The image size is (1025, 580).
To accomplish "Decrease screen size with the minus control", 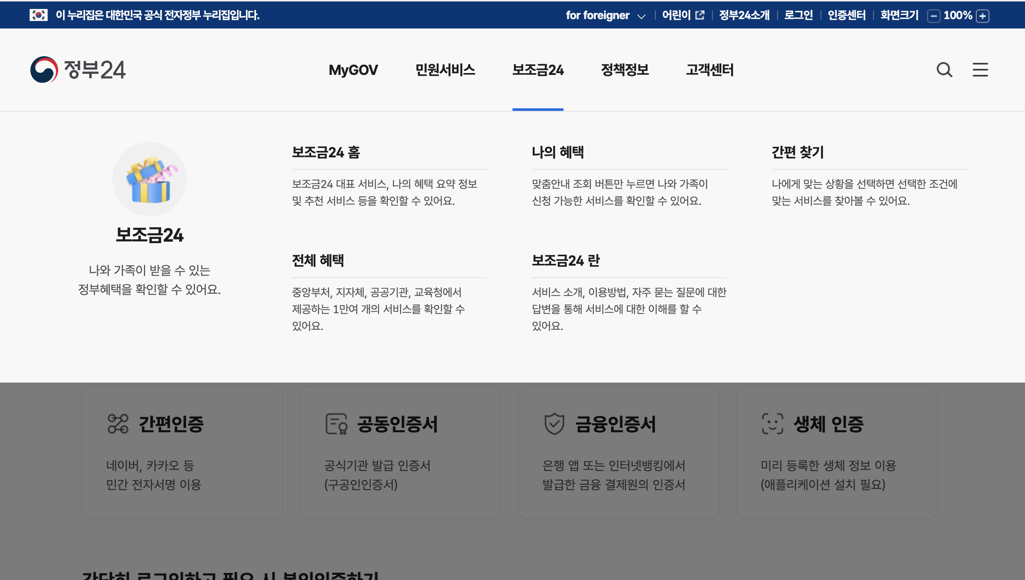I will coord(934,16).
